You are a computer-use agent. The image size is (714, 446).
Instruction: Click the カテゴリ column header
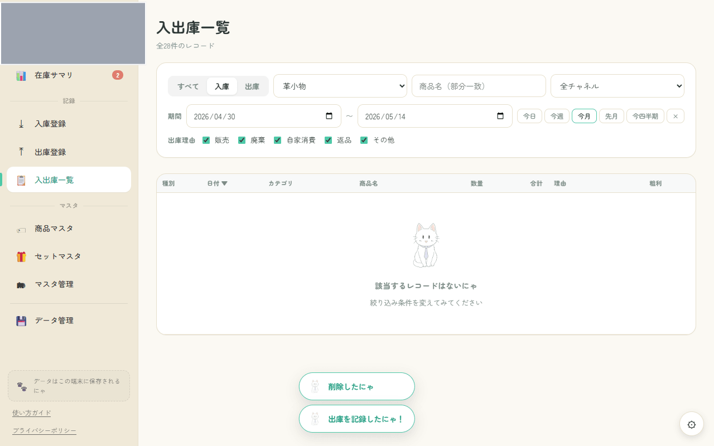pyautogui.click(x=281, y=183)
